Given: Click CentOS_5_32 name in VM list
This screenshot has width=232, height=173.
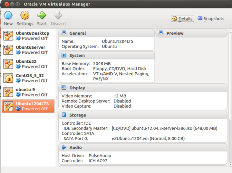Looking at the screenshot, I should point(30,76).
